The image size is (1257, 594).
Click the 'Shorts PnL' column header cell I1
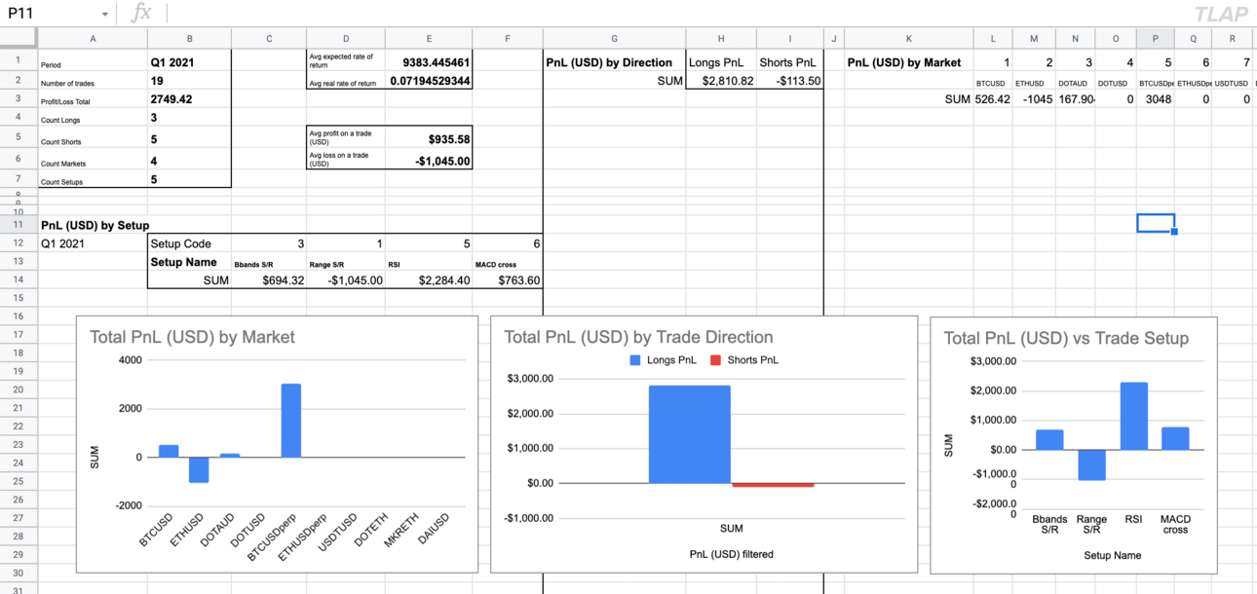tap(789, 62)
